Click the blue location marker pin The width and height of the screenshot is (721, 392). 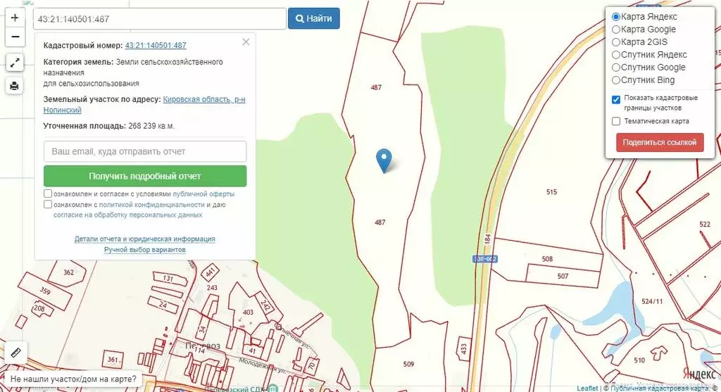(x=384, y=160)
